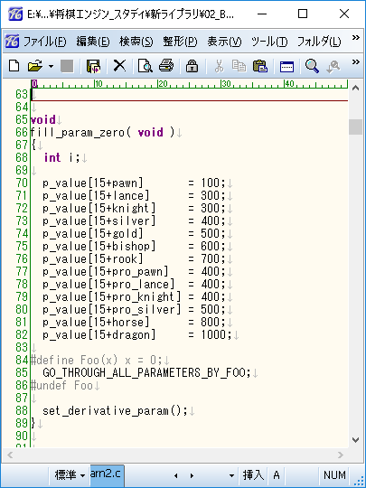The image size is (366, 488).
Task: Expand the dropdown arrow beside the open folder
Action: tap(51, 66)
